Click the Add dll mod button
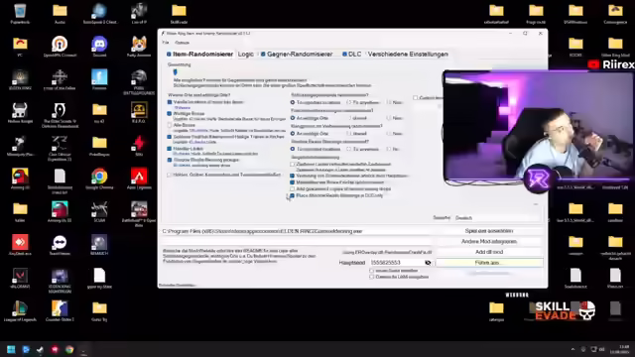The width and height of the screenshot is (635, 357). [x=489, y=252]
